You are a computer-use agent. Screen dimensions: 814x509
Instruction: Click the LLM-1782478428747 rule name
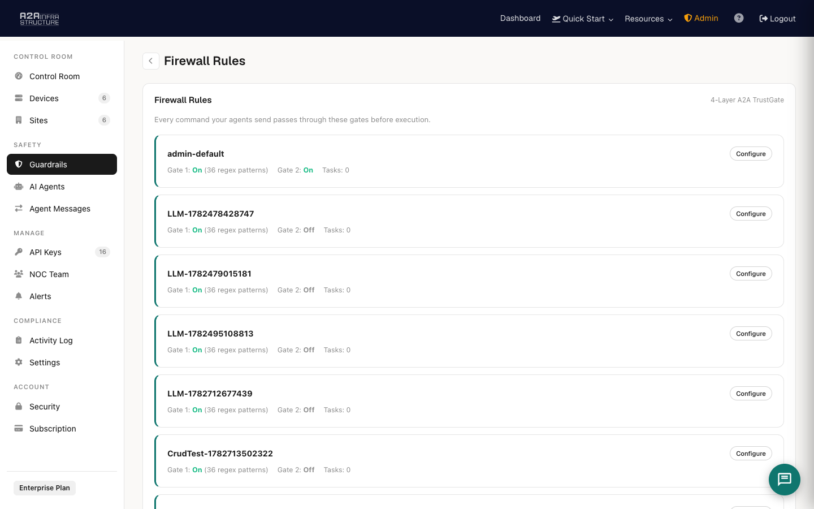click(x=211, y=214)
